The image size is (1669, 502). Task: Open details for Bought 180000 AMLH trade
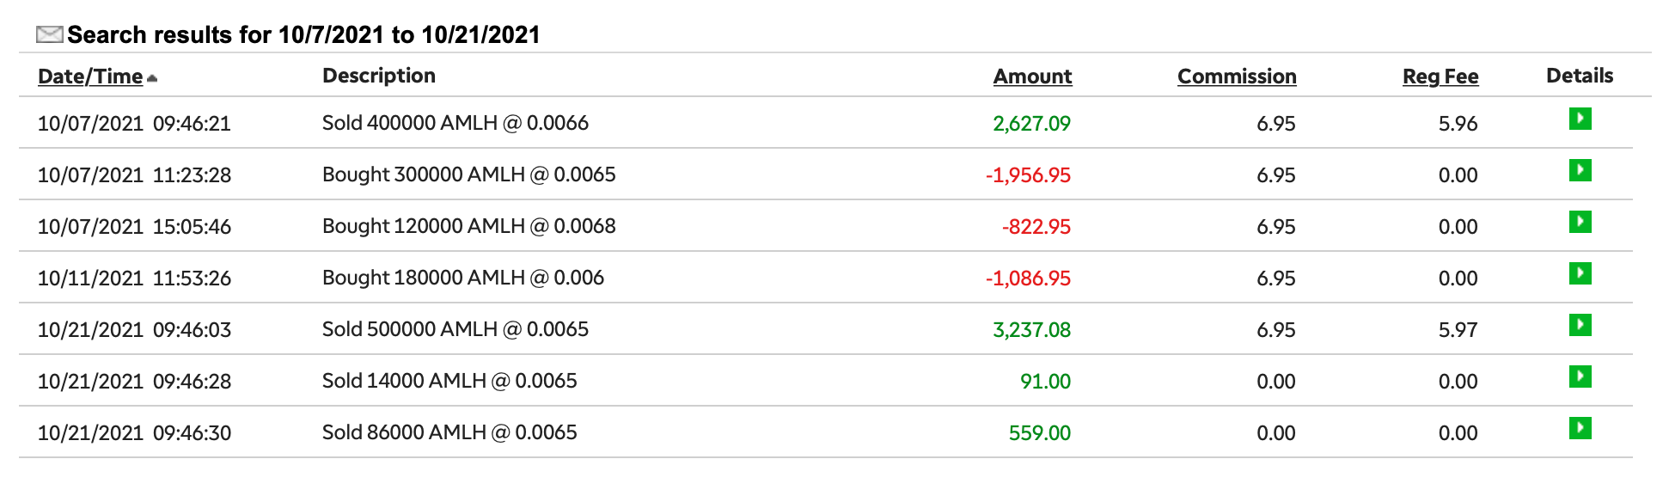coord(1580,273)
